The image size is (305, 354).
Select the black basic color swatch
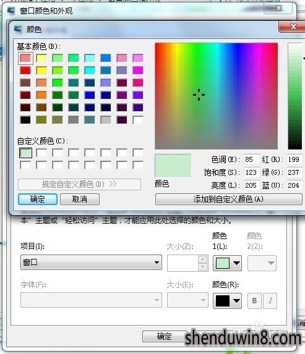click(x=25, y=120)
